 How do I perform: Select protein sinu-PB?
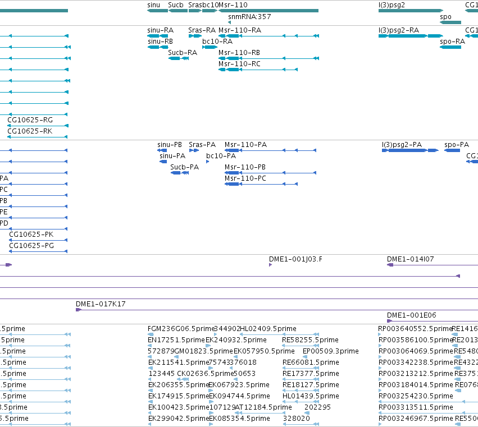[x=170, y=145]
